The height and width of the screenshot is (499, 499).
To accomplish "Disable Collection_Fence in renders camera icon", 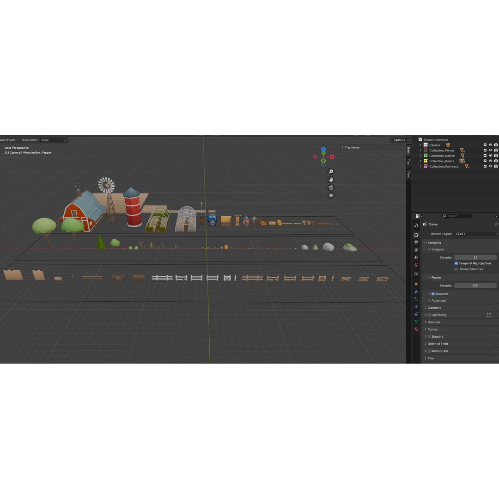I will click(x=496, y=150).
